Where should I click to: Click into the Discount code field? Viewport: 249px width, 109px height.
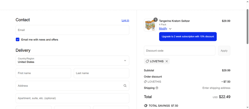(x=180, y=51)
